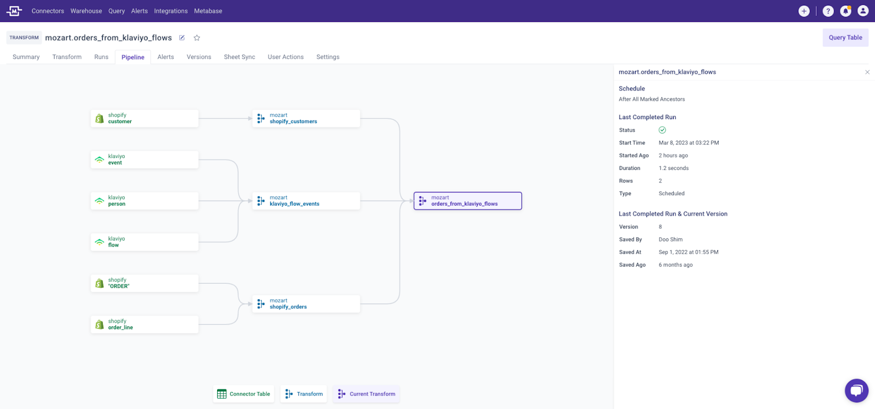The width and height of the screenshot is (875, 409).
Task: Click the Shopify icon on customer node
Action: 100,119
